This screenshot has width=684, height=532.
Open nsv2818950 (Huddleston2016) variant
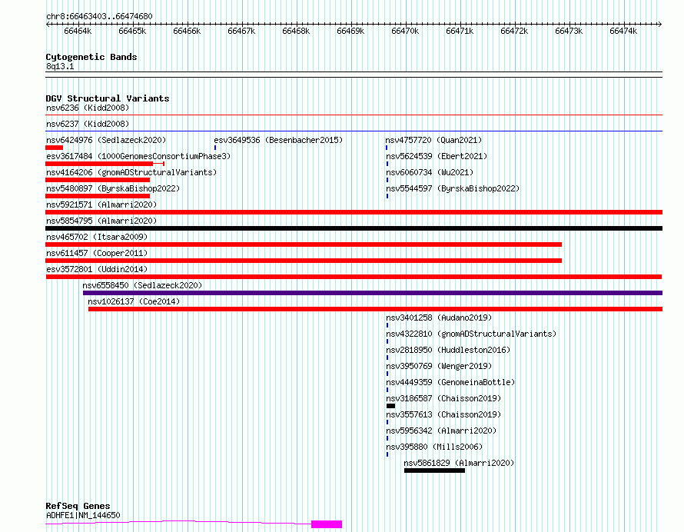point(448,350)
